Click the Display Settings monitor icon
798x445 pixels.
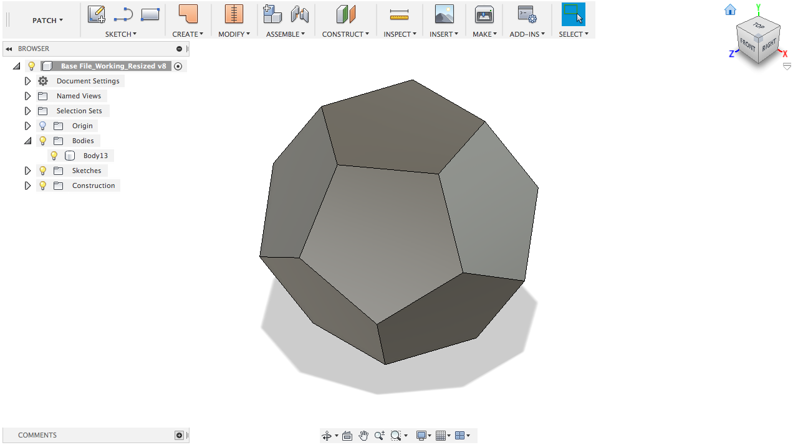click(x=421, y=436)
